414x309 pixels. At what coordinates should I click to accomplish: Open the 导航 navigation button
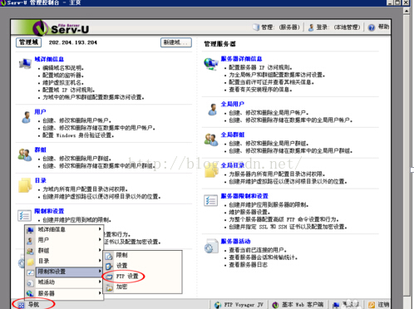[x=28, y=305]
